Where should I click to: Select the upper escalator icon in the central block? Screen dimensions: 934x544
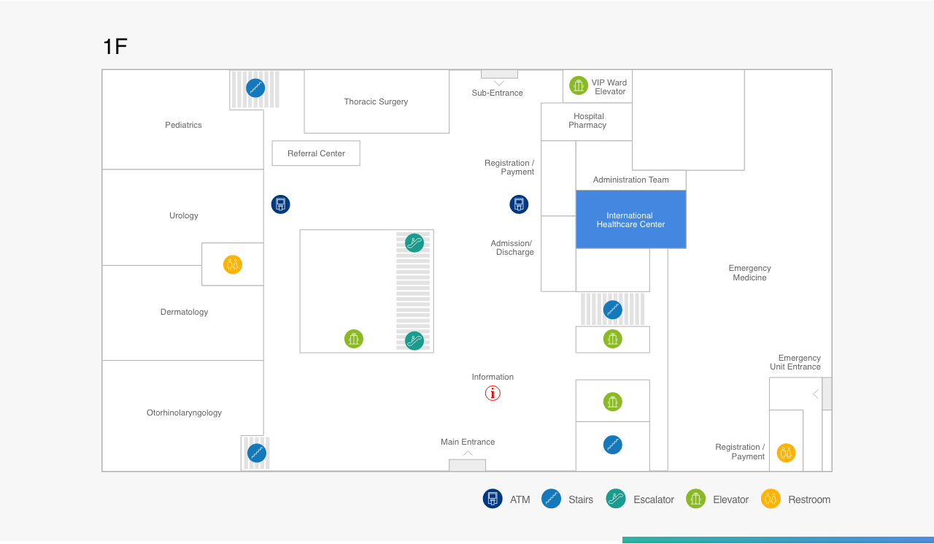(414, 243)
